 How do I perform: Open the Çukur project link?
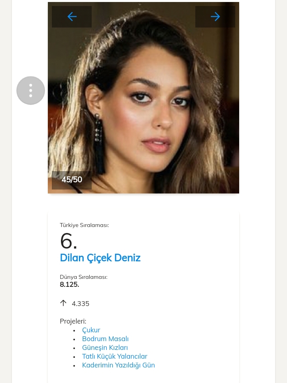click(x=91, y=330)
